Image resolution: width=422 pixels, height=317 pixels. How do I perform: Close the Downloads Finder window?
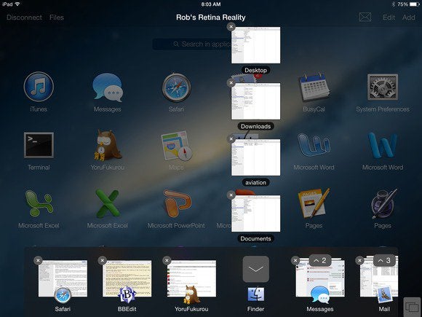point(231,83)
